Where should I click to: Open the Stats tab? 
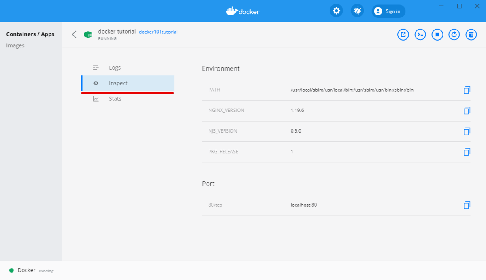point(128,99)
